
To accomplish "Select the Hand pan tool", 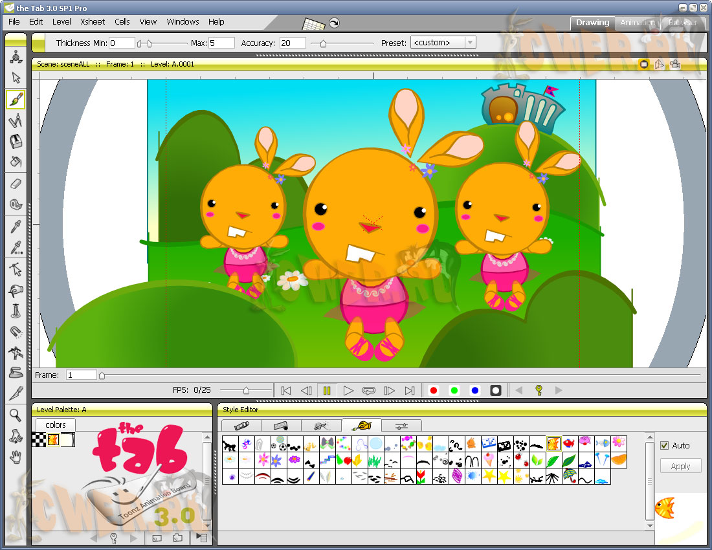I will click(16, 457).
